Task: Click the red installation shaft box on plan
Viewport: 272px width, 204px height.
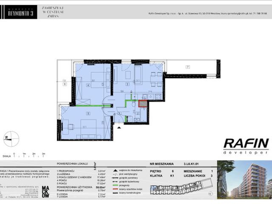Action: coord(143,104)
